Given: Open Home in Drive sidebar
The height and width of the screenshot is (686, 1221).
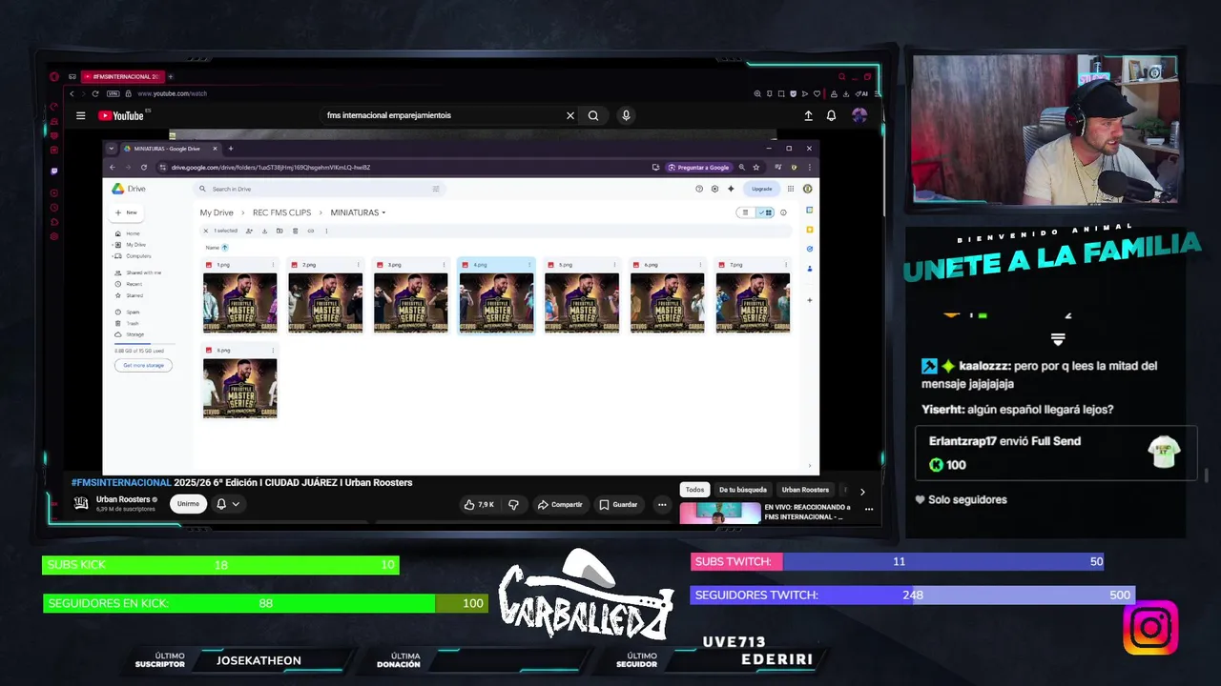Looking at the screenshot, I should click(x=132, y=233).
